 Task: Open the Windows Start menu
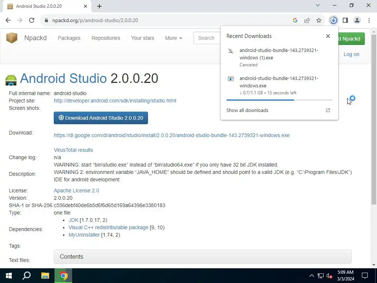(9, 276)
